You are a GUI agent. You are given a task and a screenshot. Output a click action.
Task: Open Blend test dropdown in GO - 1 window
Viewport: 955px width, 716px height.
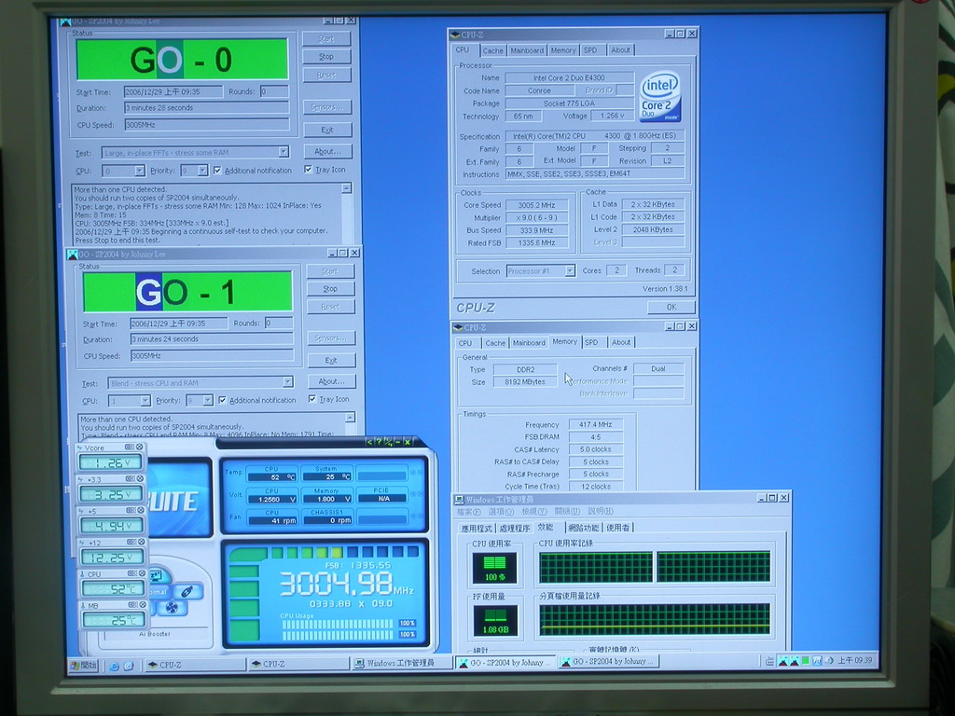click(x=287, y=381)
